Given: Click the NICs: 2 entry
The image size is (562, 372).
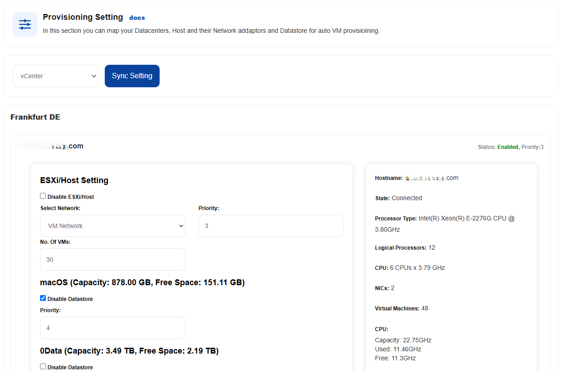Looking at the screenshot, I should point(384,288).
